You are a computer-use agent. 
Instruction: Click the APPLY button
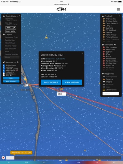point(9,28)
